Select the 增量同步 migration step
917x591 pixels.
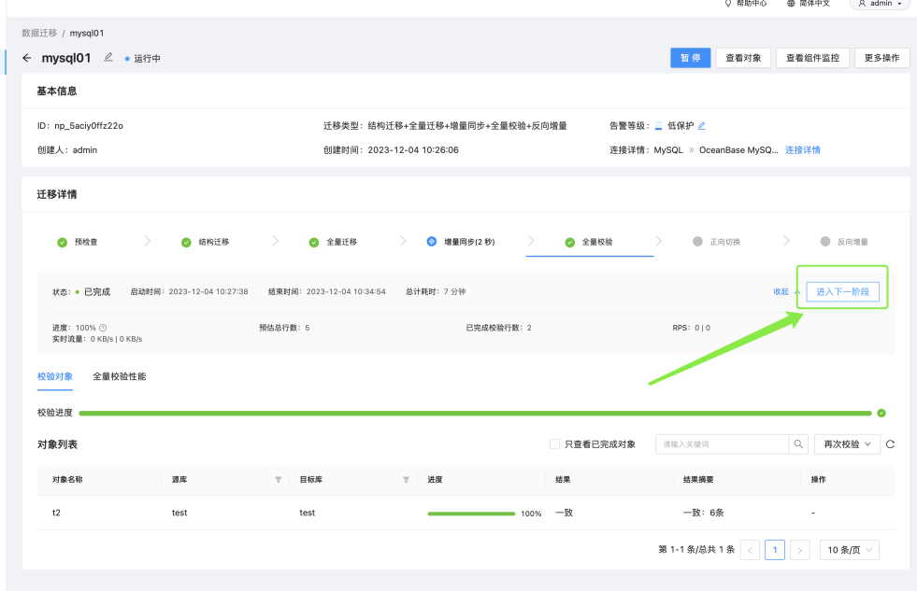click(x=463, y=242)
